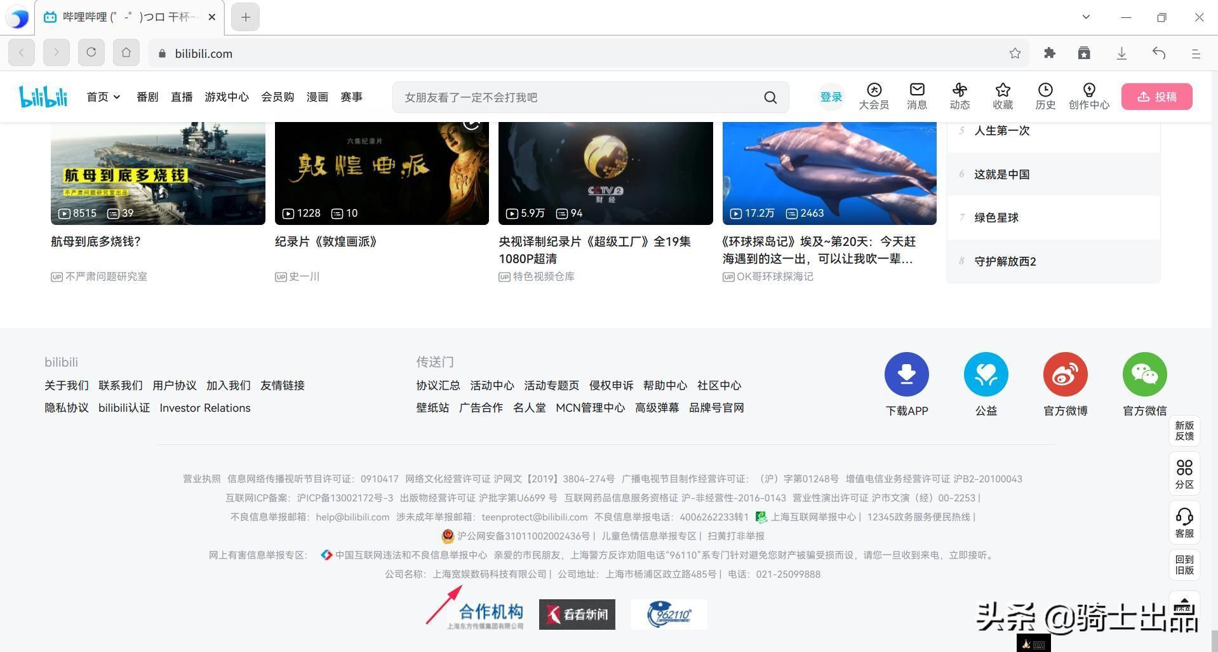This screenshot has width=1218, height=652.
Task: Open the 客服 customer service icon
Action: pyautogui.click(x=1184, y=517)
